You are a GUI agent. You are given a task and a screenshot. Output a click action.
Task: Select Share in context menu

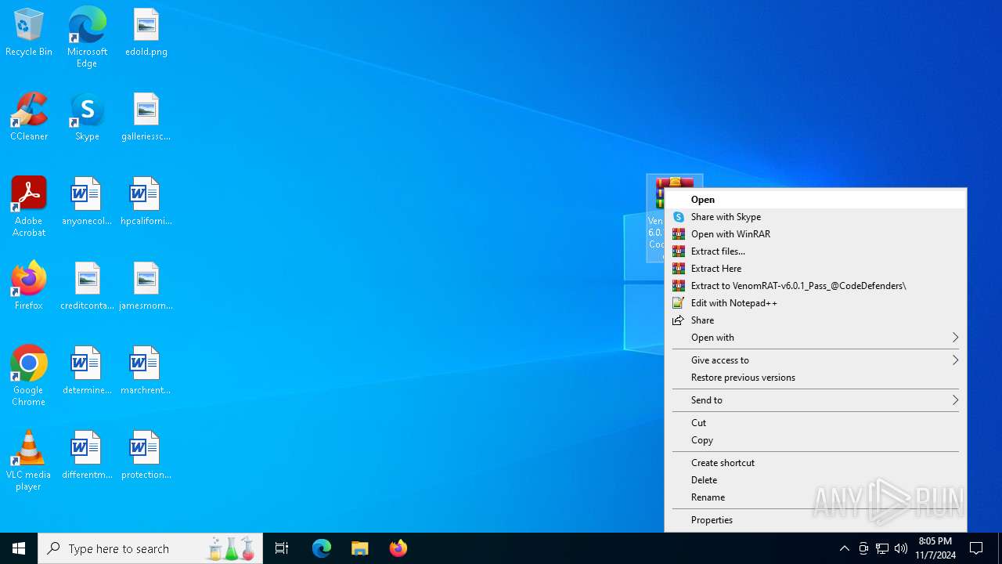[x=816, y=320]
